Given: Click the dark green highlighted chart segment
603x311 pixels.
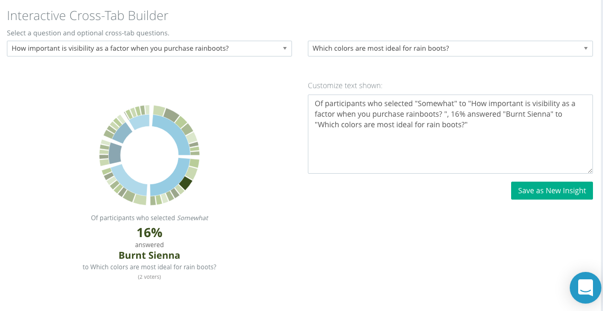Looking at the screenshot, I should point(185,183).
